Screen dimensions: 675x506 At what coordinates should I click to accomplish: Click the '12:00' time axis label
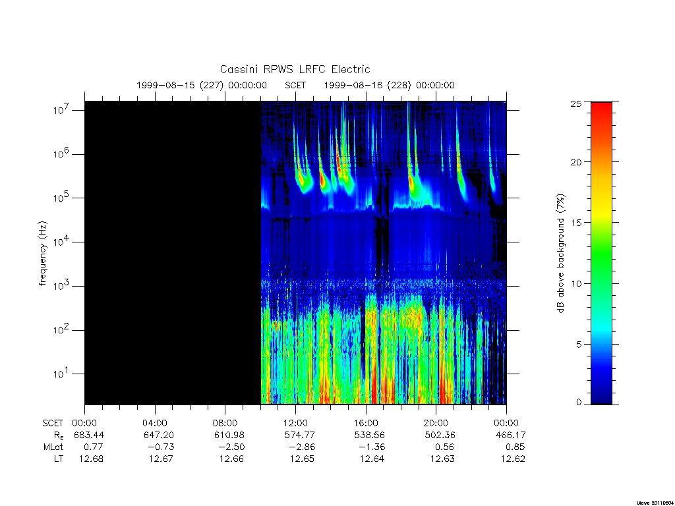pos(295,423)
